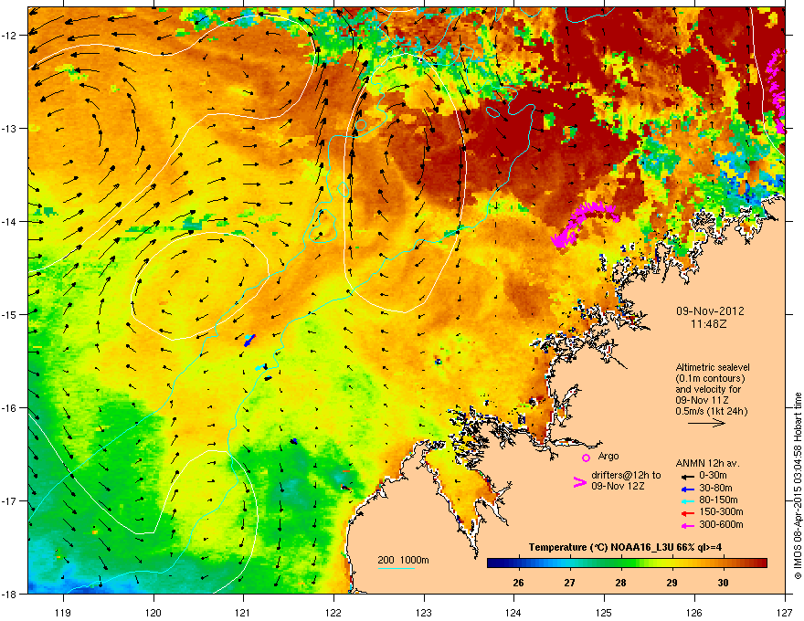
Task: Click the 'ANMN 12h av.' heading
Action: click(707, 464)
